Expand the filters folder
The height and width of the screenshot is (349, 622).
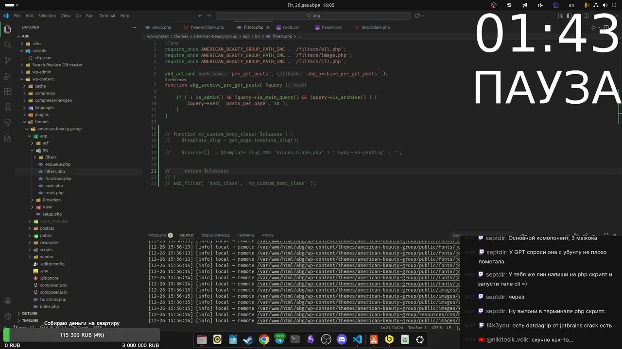(x=51, y=157)
